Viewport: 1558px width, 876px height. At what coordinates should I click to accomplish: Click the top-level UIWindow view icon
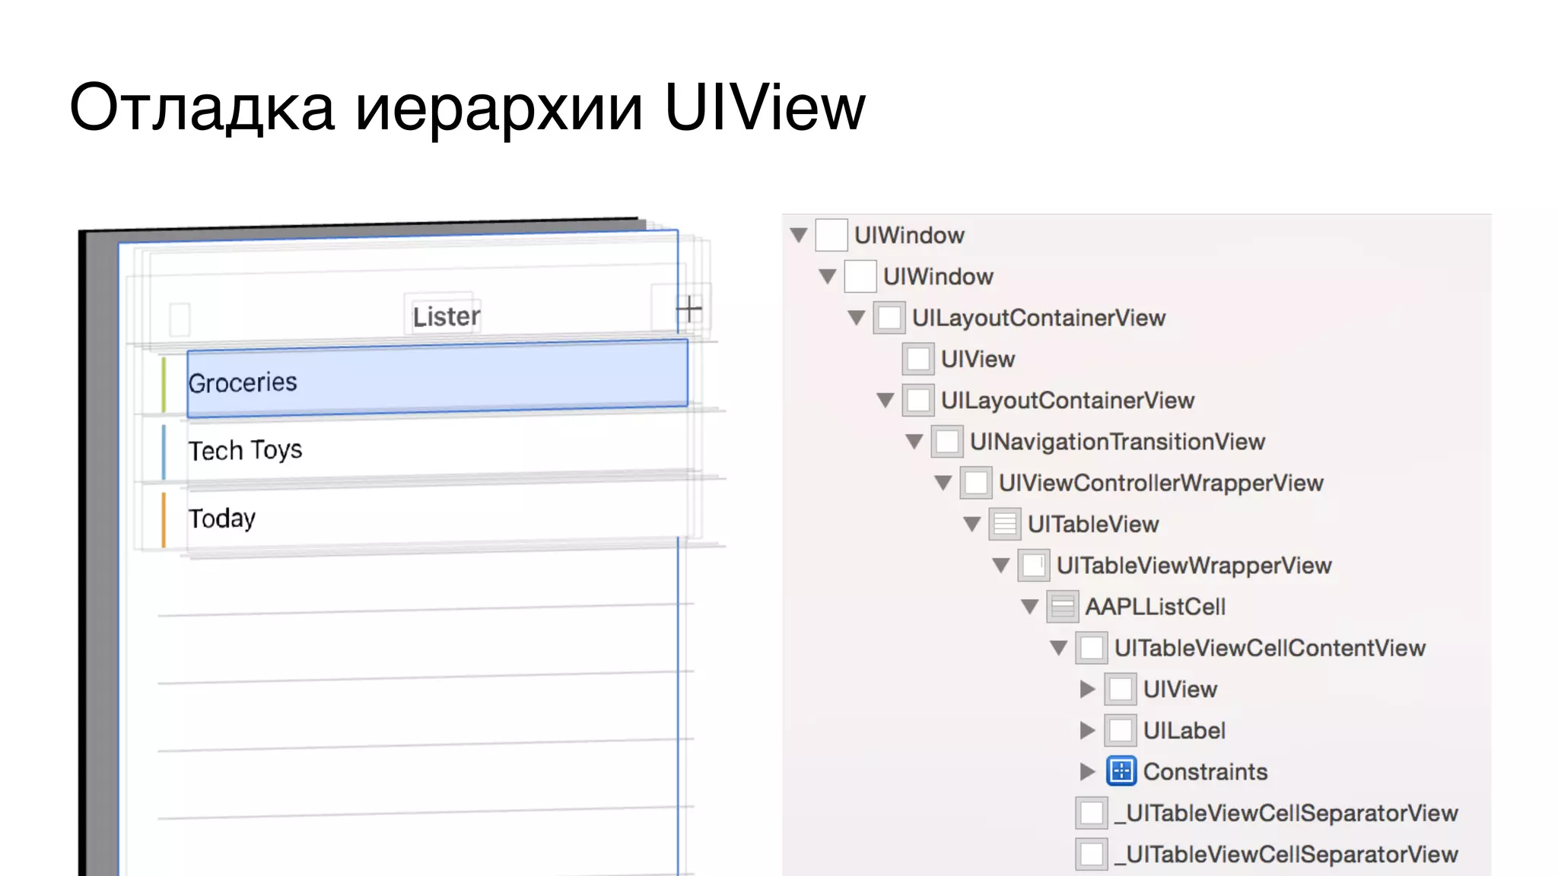click(831, 235)
